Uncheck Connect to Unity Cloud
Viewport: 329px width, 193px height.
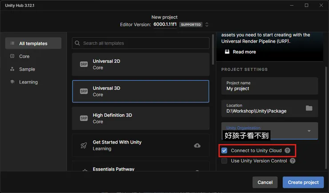point(225,150)
